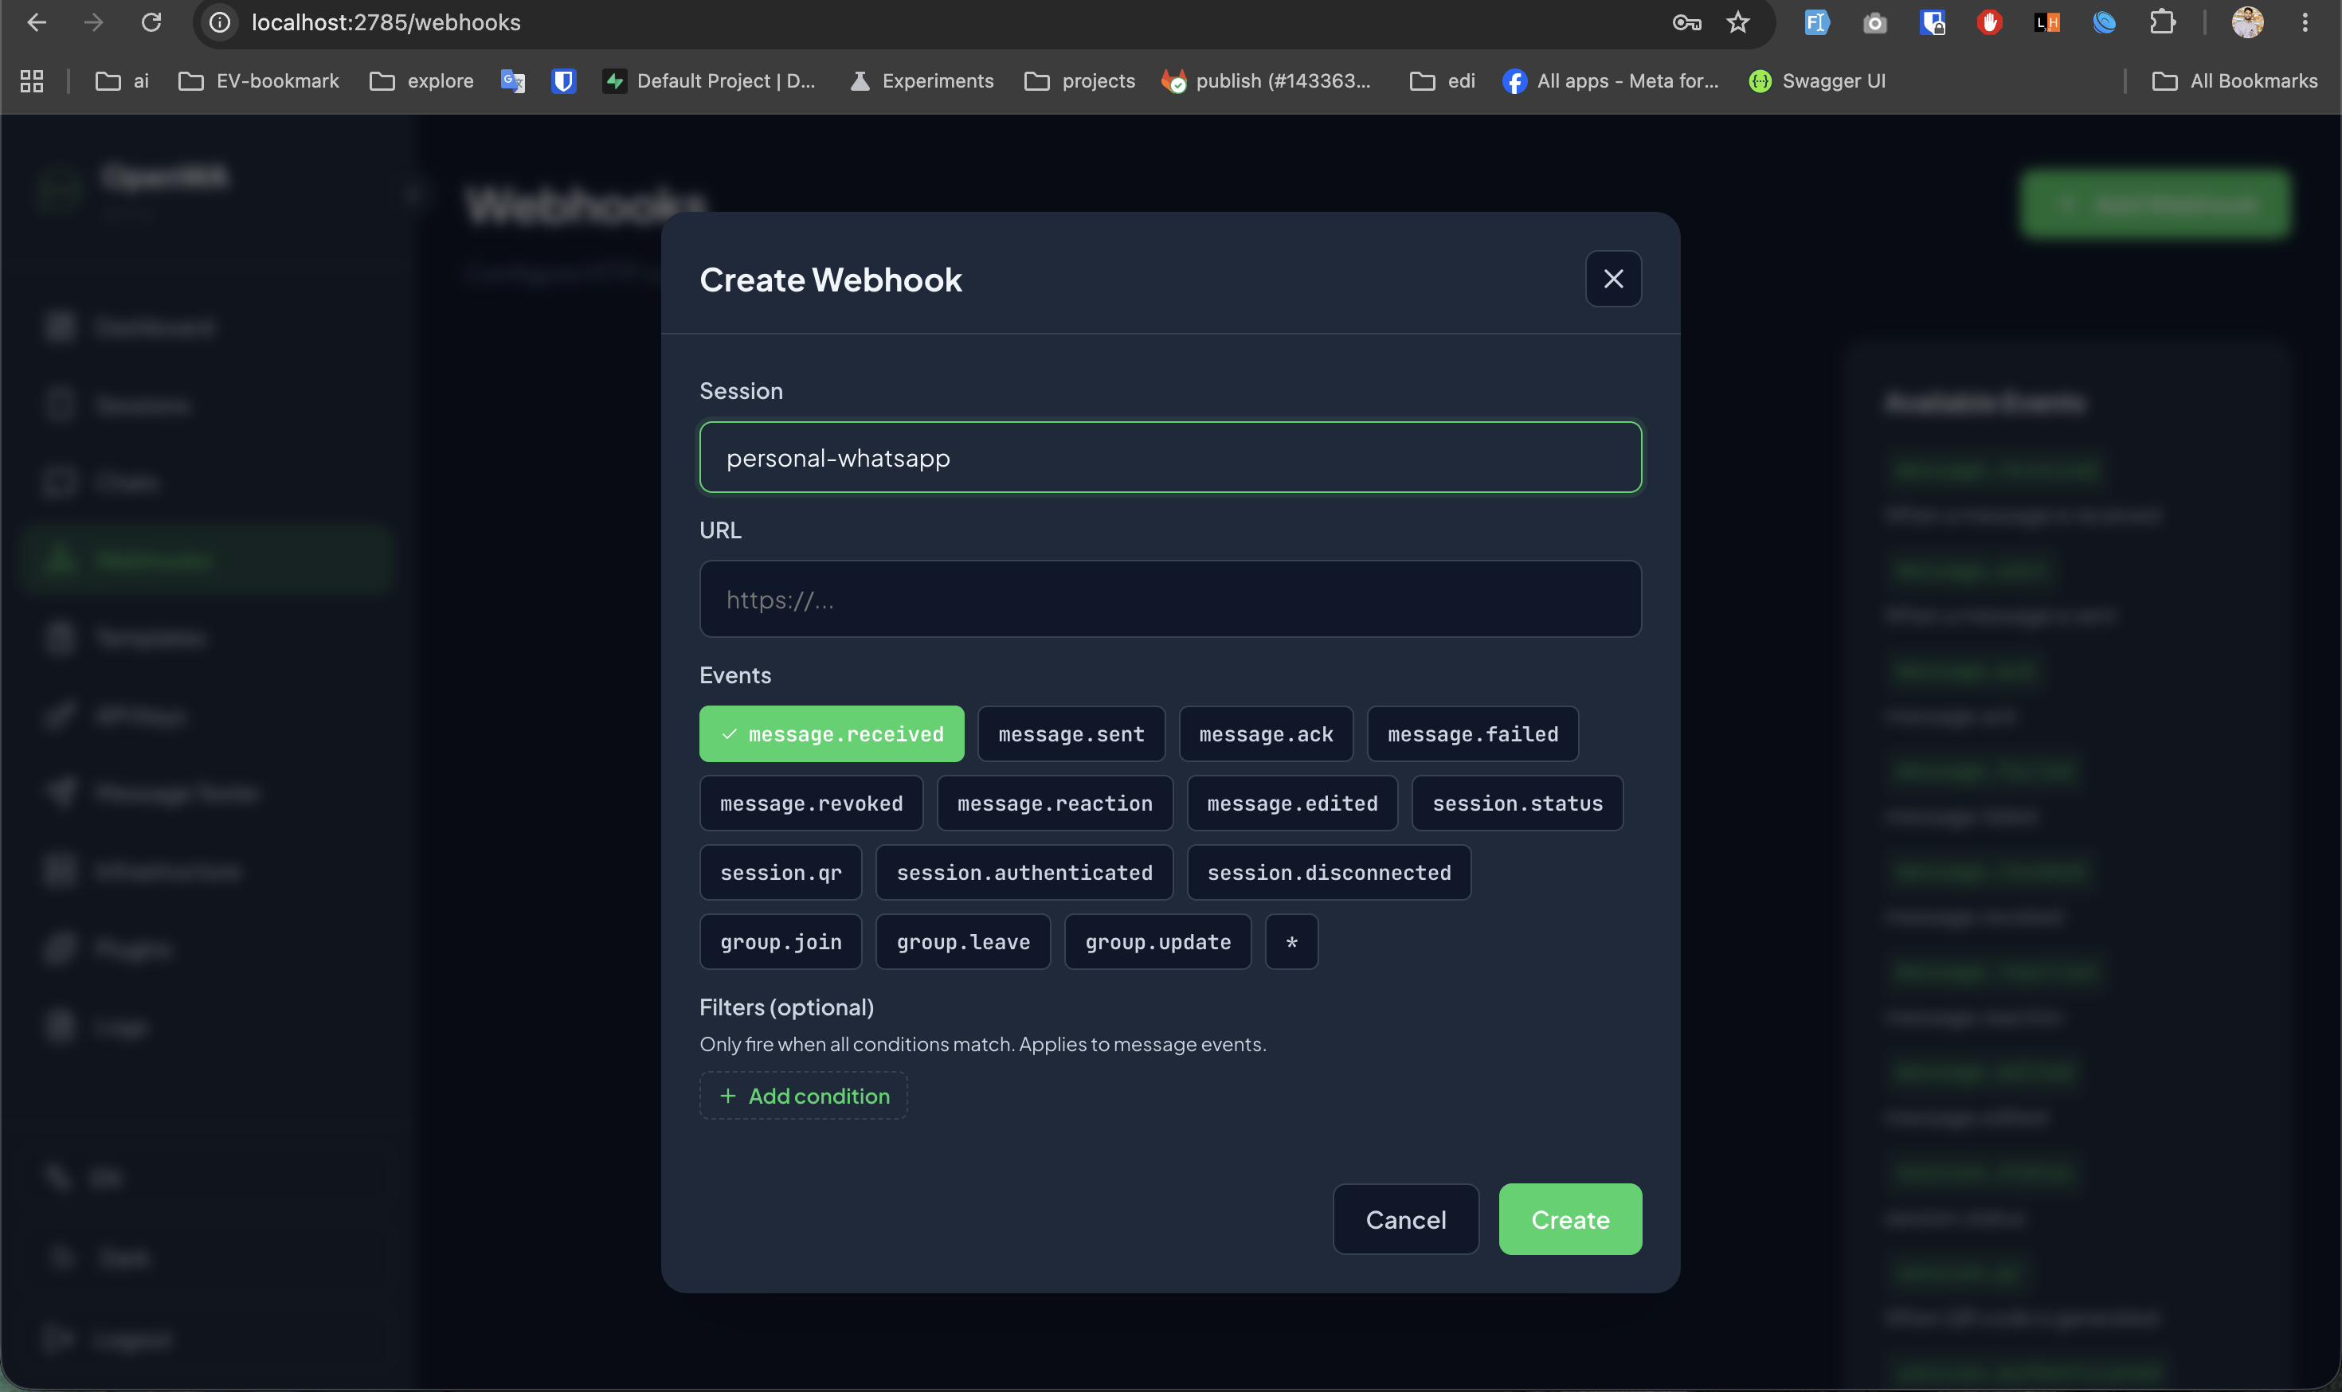Toggle the group.update event
Viewport: 2342px width, 1392px height.
coord(1158,943)
